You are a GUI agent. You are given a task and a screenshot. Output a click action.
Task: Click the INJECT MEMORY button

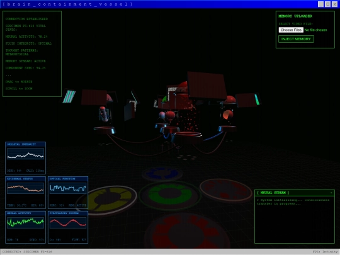click(296, 39)
